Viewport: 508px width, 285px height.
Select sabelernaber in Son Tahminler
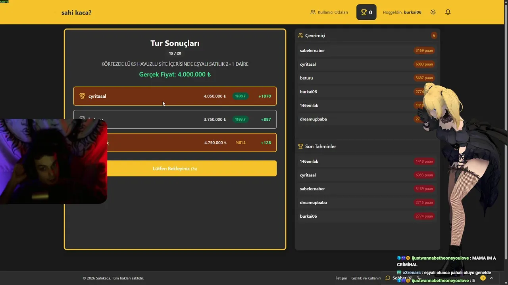[x=367, y=189]
